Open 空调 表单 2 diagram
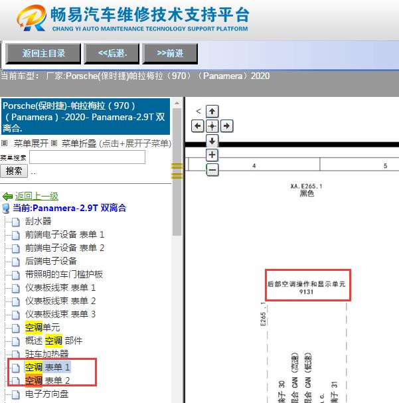Image resolution: width=399 pixels, height=403 pixels. [48, 380]
